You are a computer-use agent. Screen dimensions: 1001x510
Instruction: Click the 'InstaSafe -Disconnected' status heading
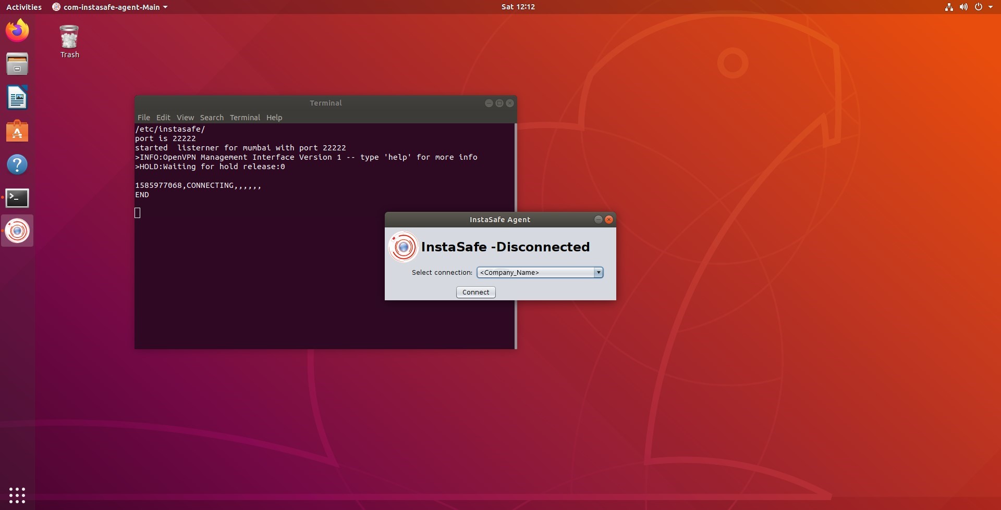(505, 247)
